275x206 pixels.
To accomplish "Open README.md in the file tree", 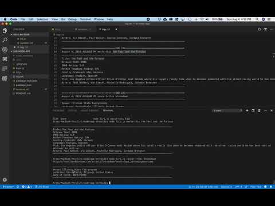I will [23, 93].
